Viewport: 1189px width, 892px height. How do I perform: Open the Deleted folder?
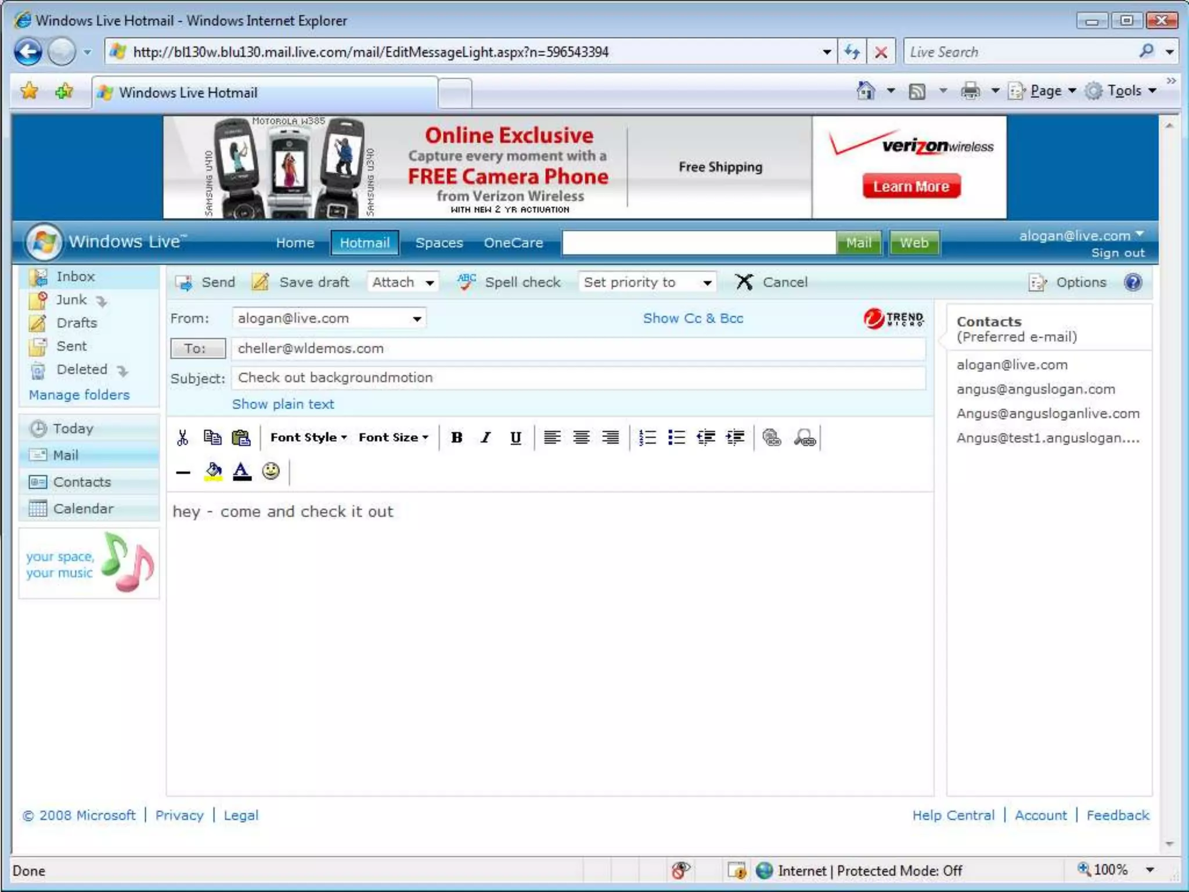tap(82, 369)
